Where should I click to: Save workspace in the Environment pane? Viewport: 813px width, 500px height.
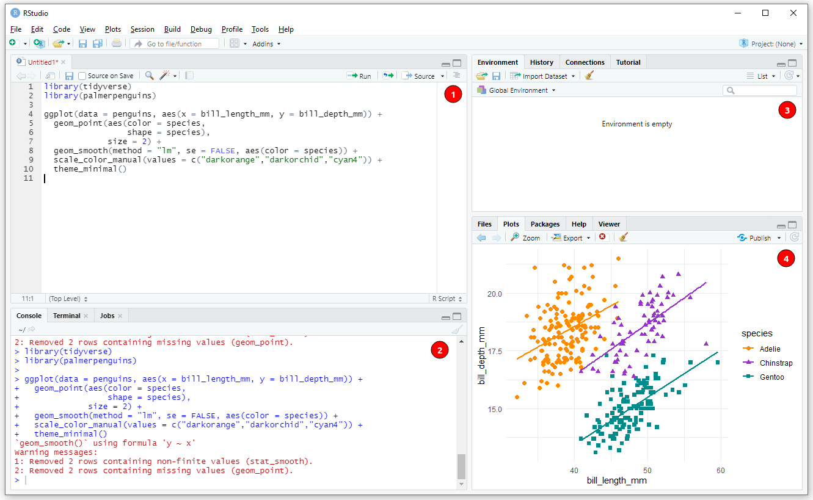tap(496, 76)
